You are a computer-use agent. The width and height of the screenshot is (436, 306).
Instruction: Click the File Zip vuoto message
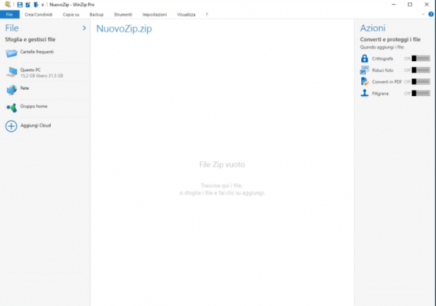pyautogui.click(x=222, y=164)
